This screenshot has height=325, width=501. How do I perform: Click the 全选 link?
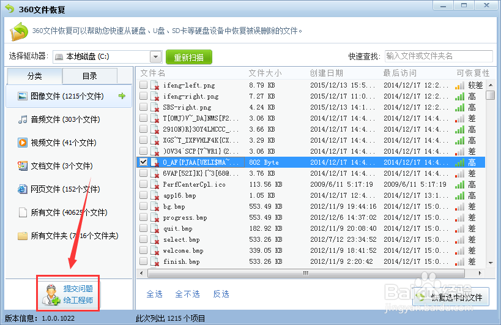[x=154, y=294]
